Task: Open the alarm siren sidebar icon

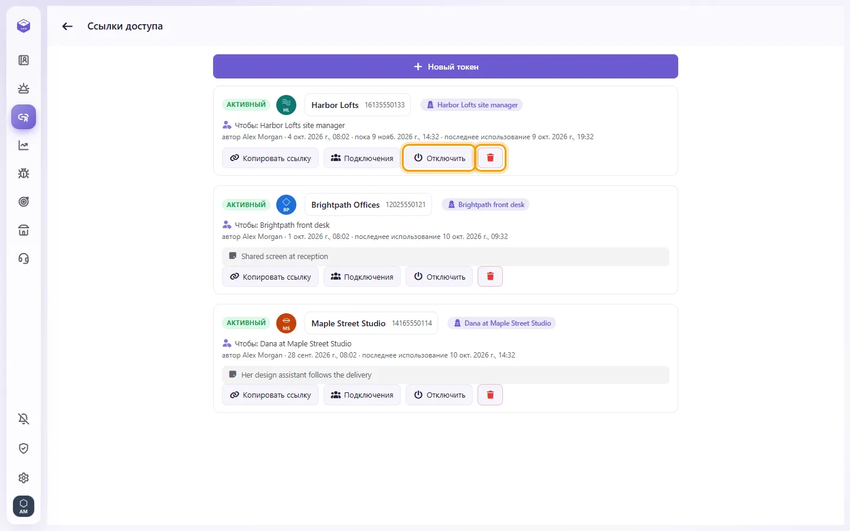Action: (x=24, y=88)
